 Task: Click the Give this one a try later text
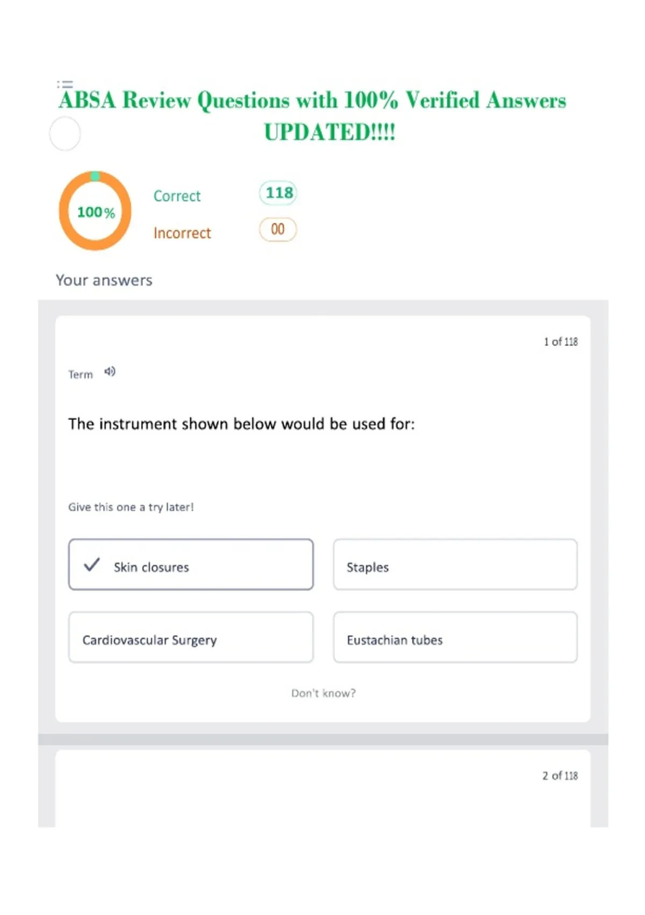click(x=131, y=507)
